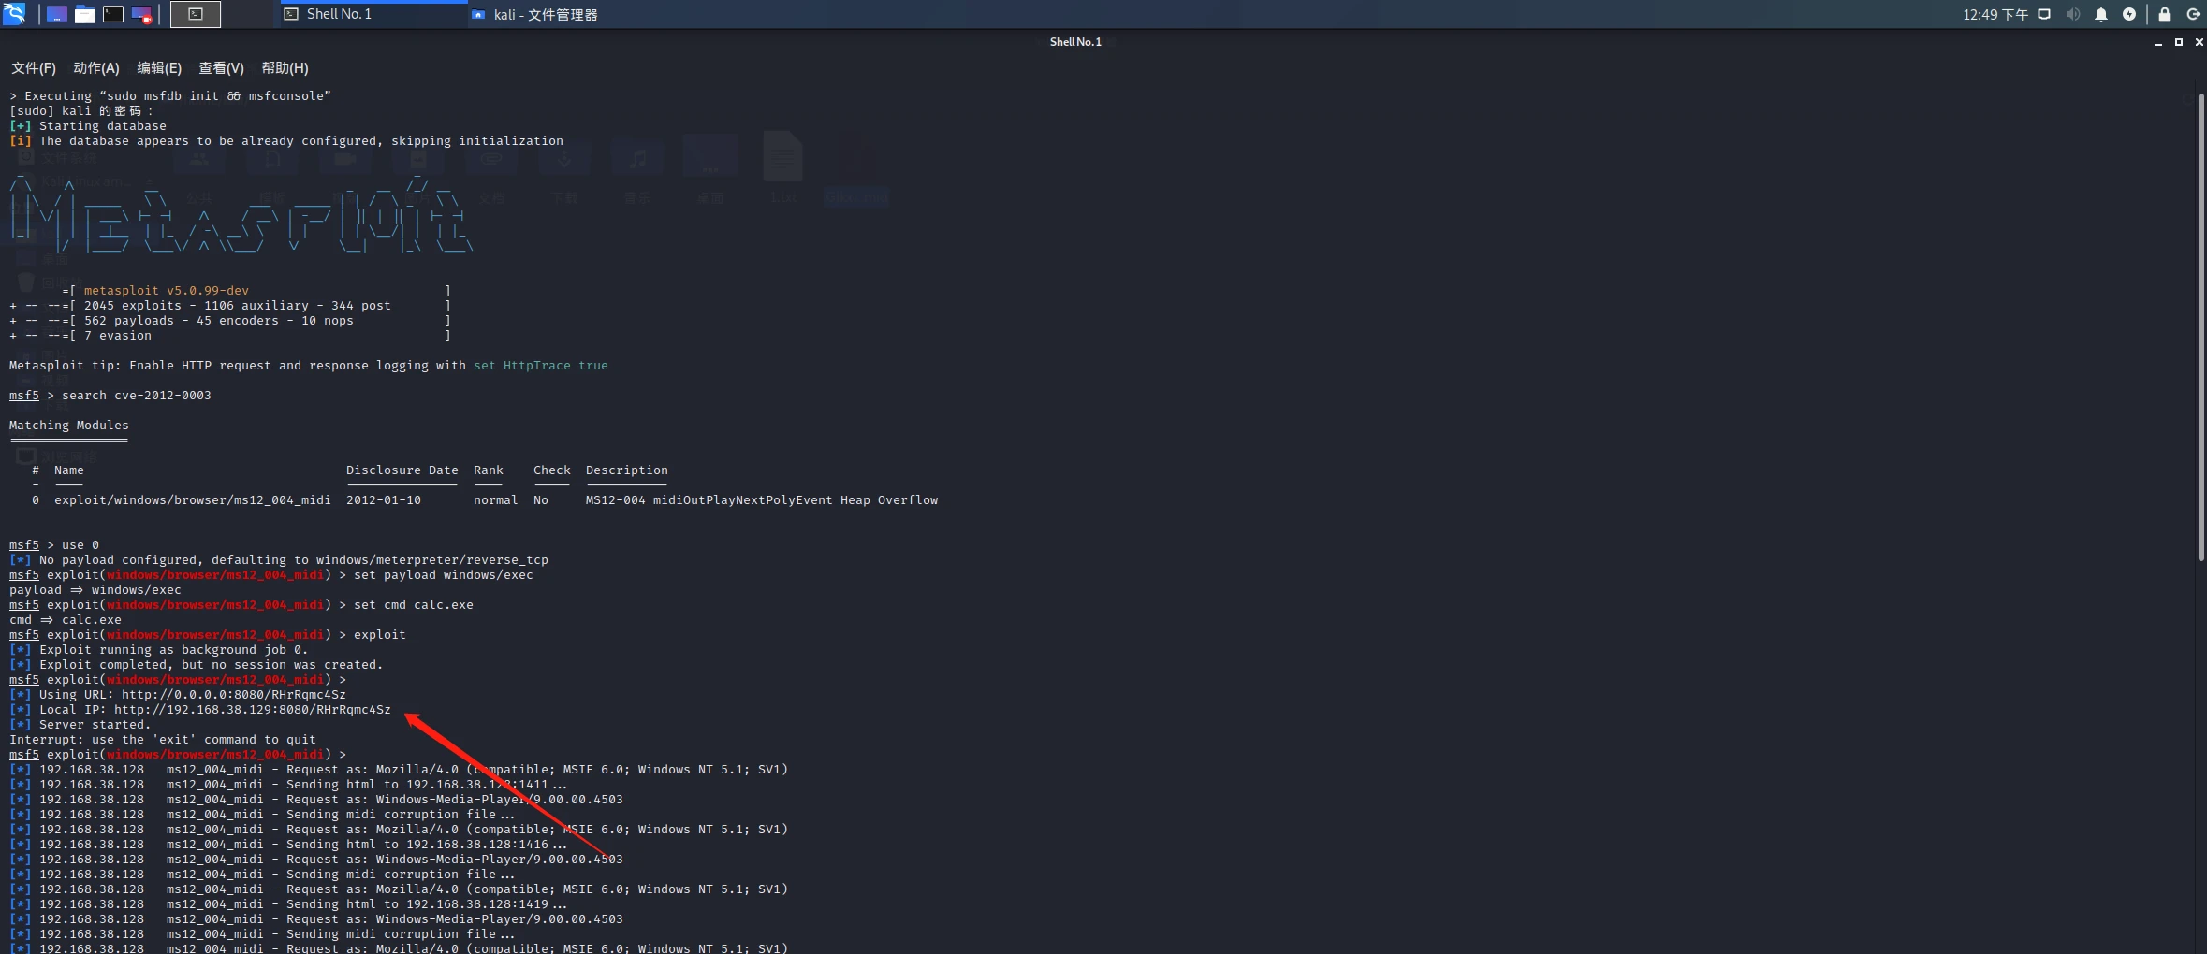Click the sudo msfdb init executing line
This screenshot has height=954, width=2207.
pos(170,96)
